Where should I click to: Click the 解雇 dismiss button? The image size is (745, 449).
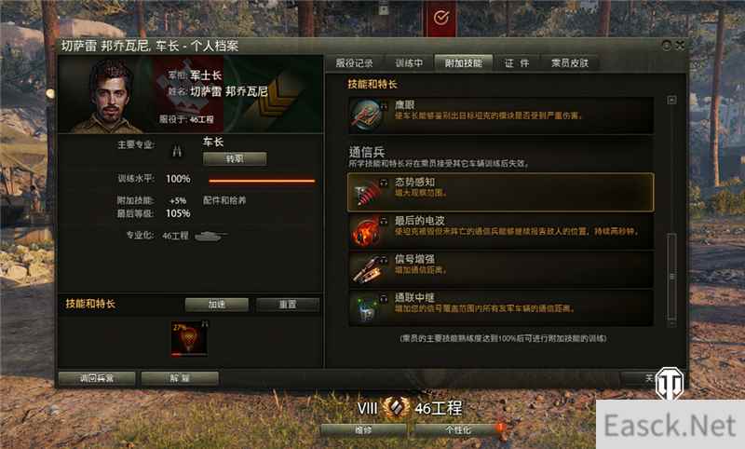coord(180,378)
